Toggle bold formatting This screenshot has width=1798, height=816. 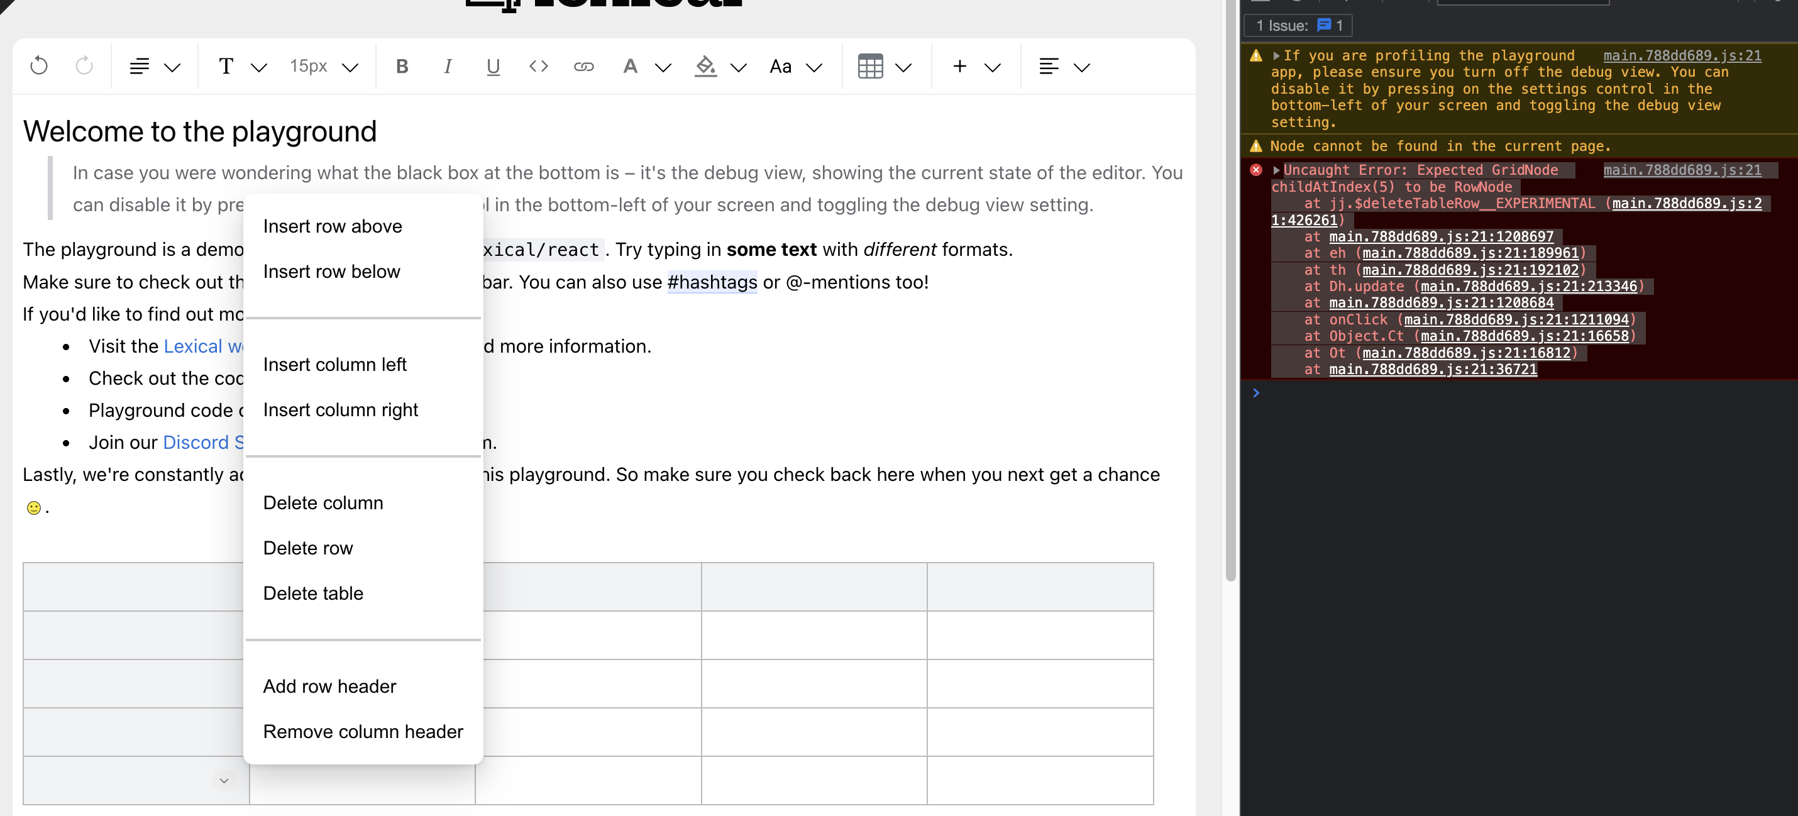click(402, 66)
